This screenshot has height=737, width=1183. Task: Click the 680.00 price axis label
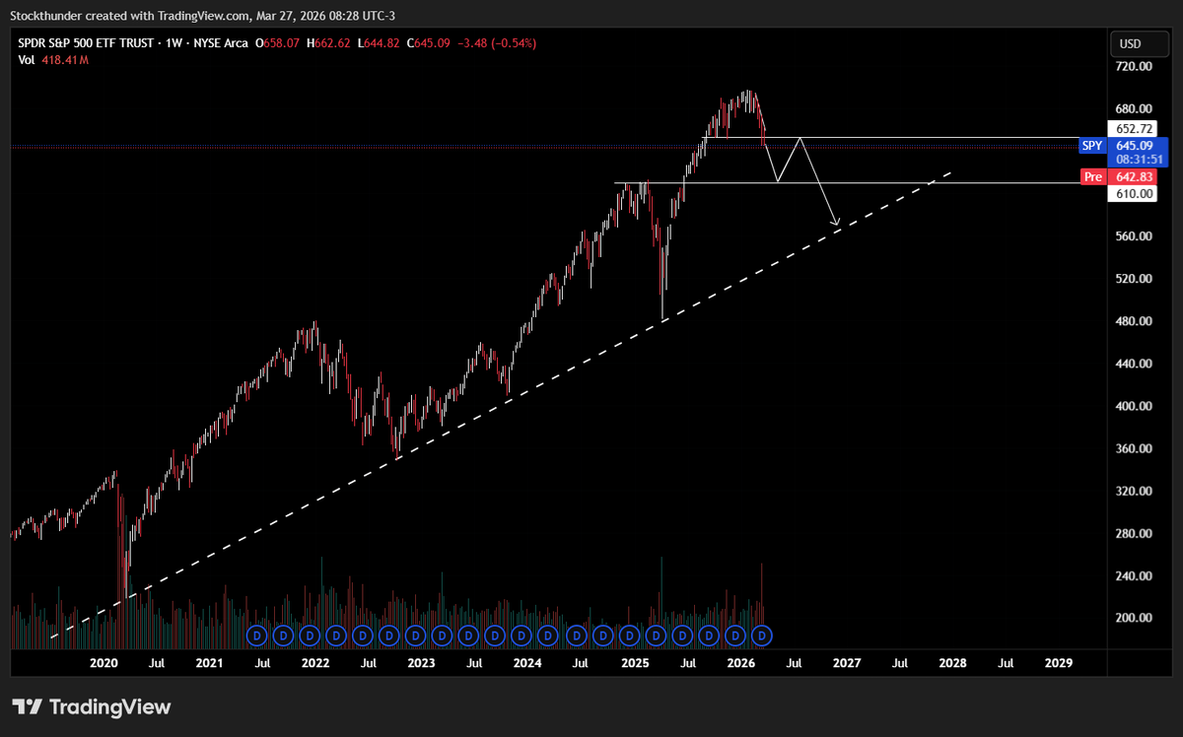pyautogui.click(x=1134, y=108)
